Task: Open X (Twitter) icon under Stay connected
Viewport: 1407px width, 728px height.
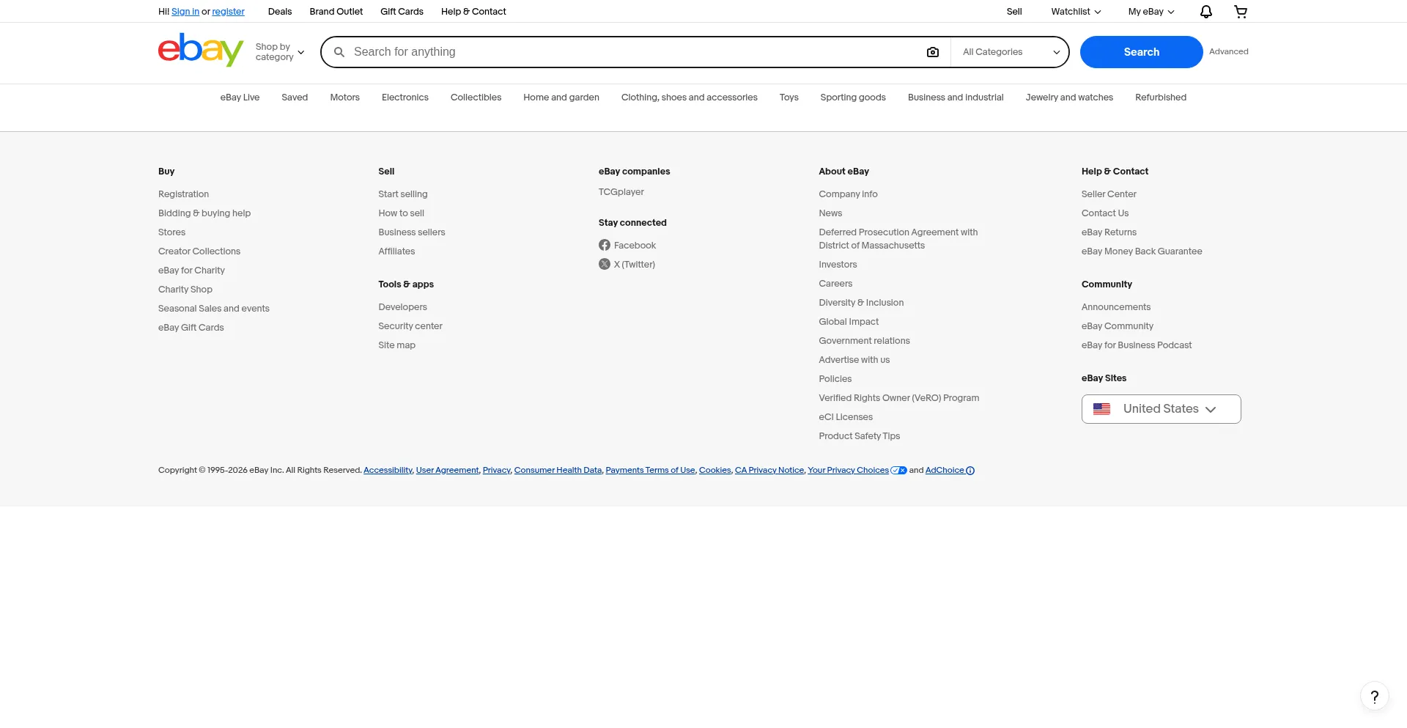Action: click(x=605, y=265)
